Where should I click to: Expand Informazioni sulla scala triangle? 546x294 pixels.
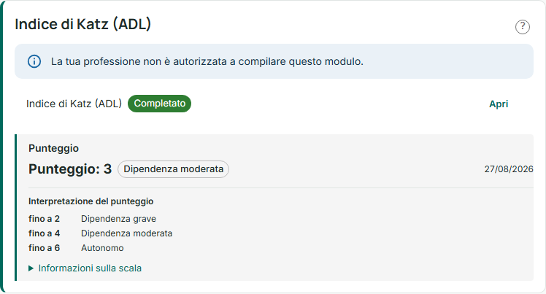pyautogui.click(x=31, y=268)
